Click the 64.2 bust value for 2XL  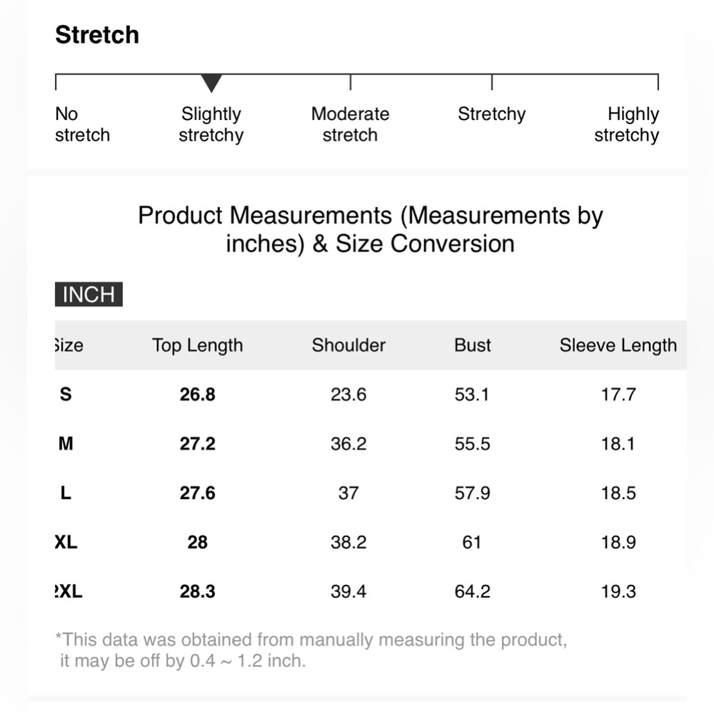click(x=472, y=592)
